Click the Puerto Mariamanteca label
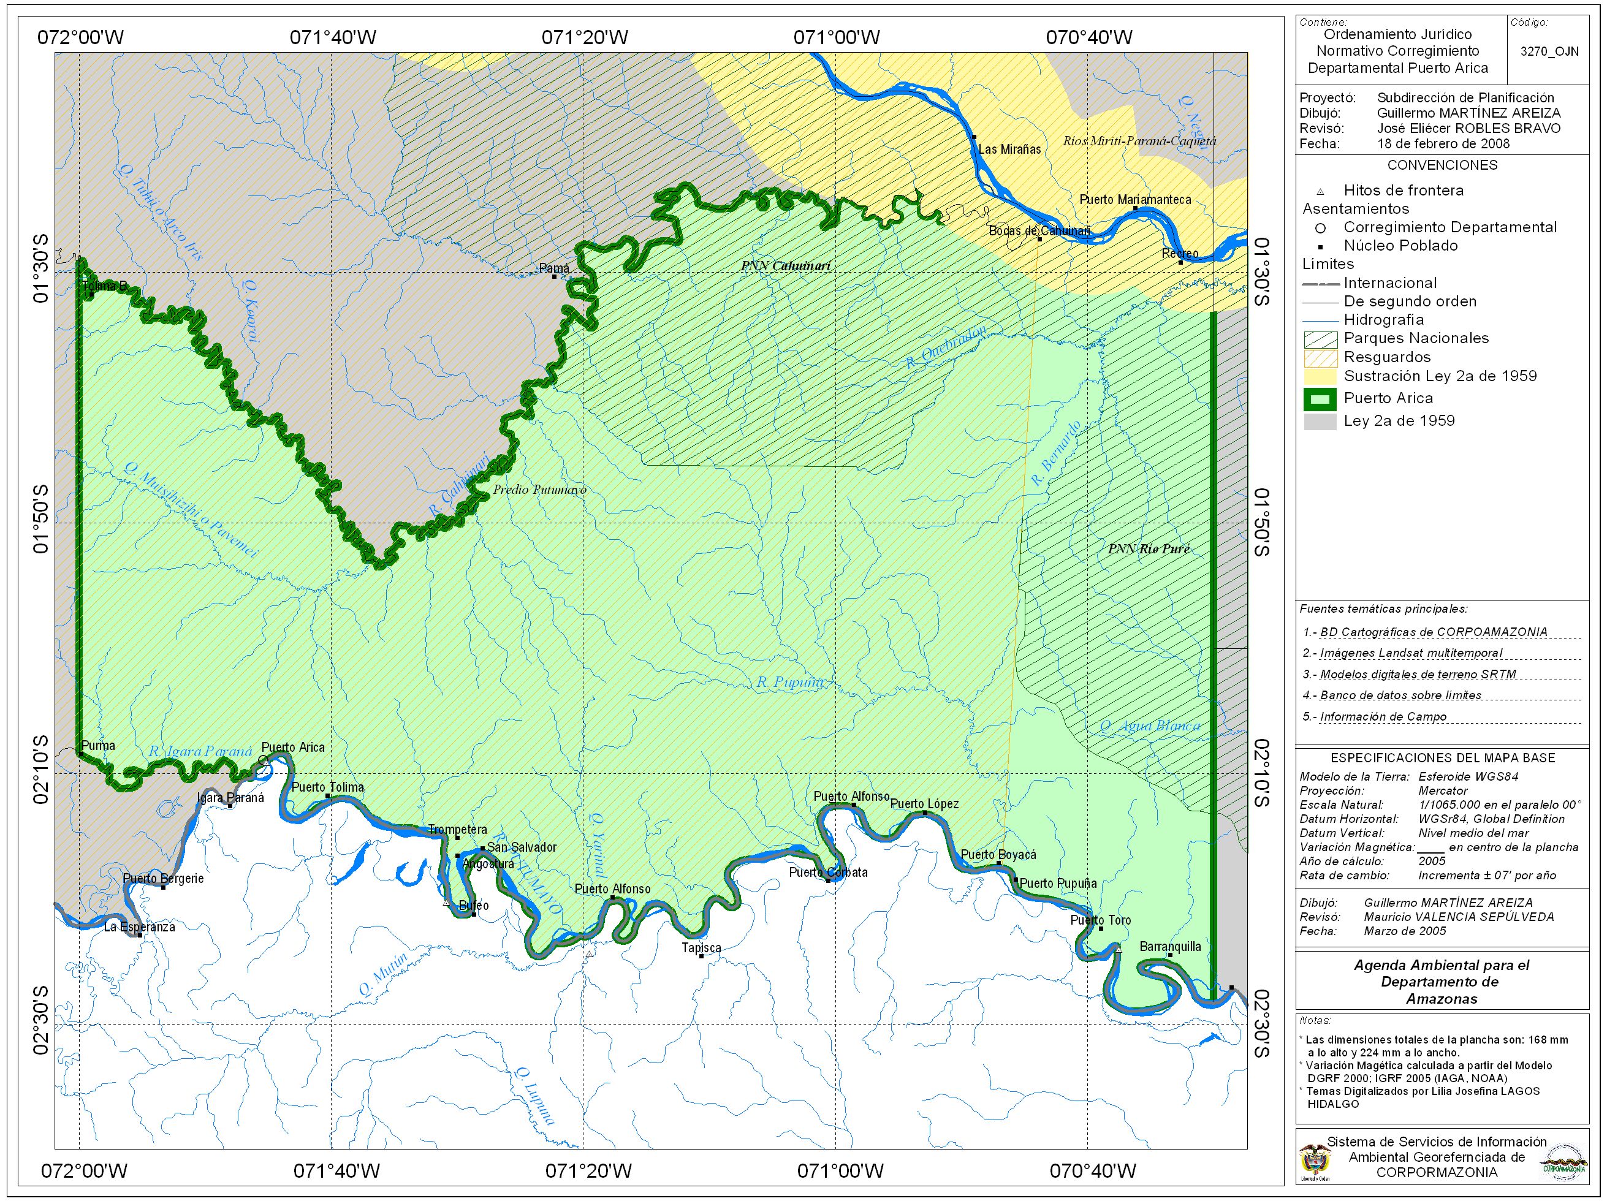 [x=1135, y=200]
